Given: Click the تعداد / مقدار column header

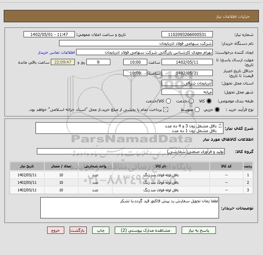Looking at the screenshot, I should (x=61, y=166).
